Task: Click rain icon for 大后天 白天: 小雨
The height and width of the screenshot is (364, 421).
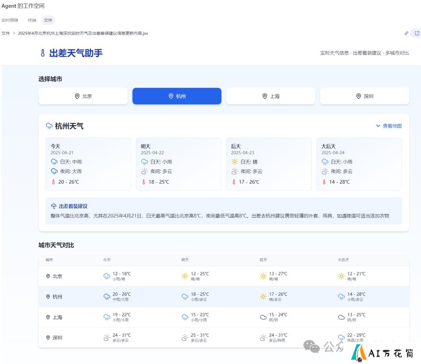Action: point(325,162)
